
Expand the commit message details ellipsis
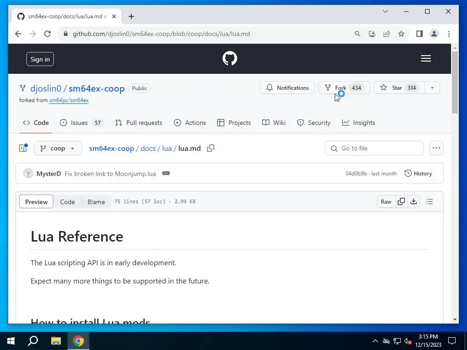point(166,173)
